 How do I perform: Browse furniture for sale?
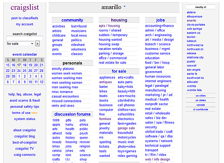pos(105,119)
